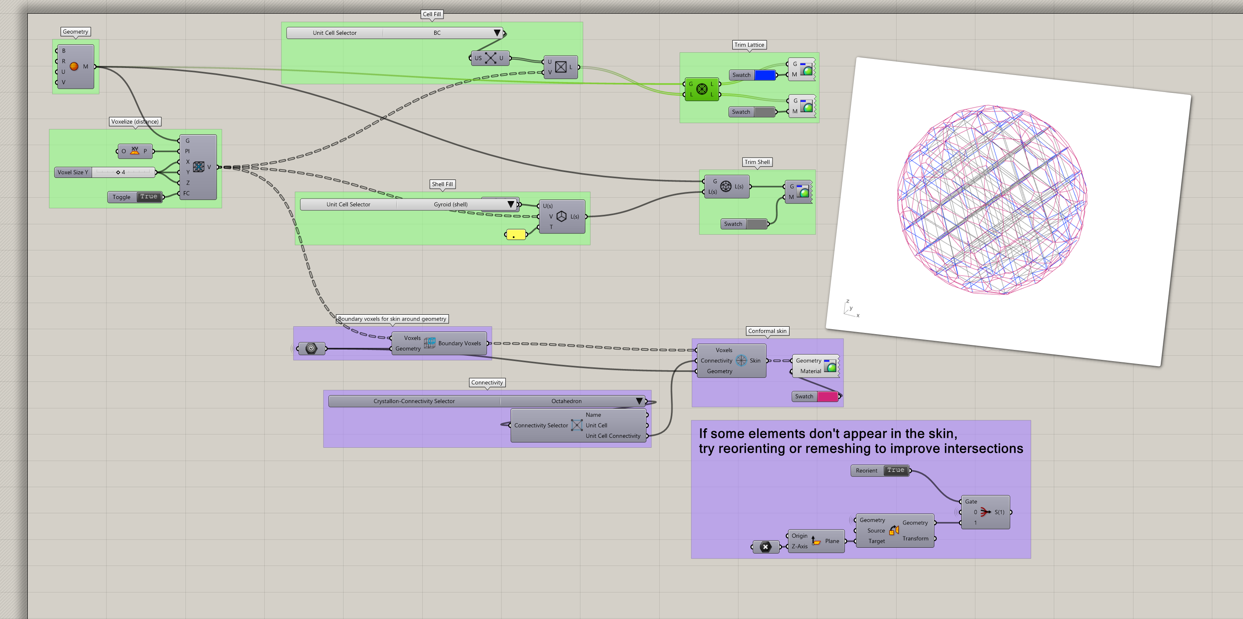The width and height of the screenshot is (1243, 619).
Task: Click the Stream Gate red arrow icon
Action: pyautogui.click(x=985, y=512)
